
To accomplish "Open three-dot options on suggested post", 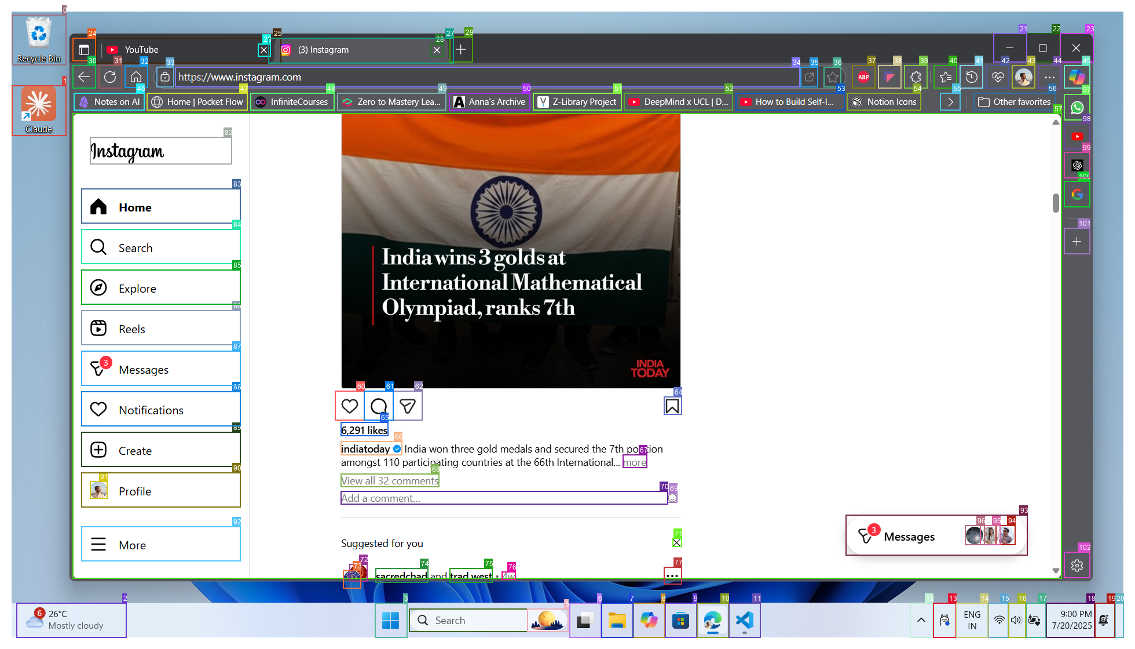I will 672,576.
